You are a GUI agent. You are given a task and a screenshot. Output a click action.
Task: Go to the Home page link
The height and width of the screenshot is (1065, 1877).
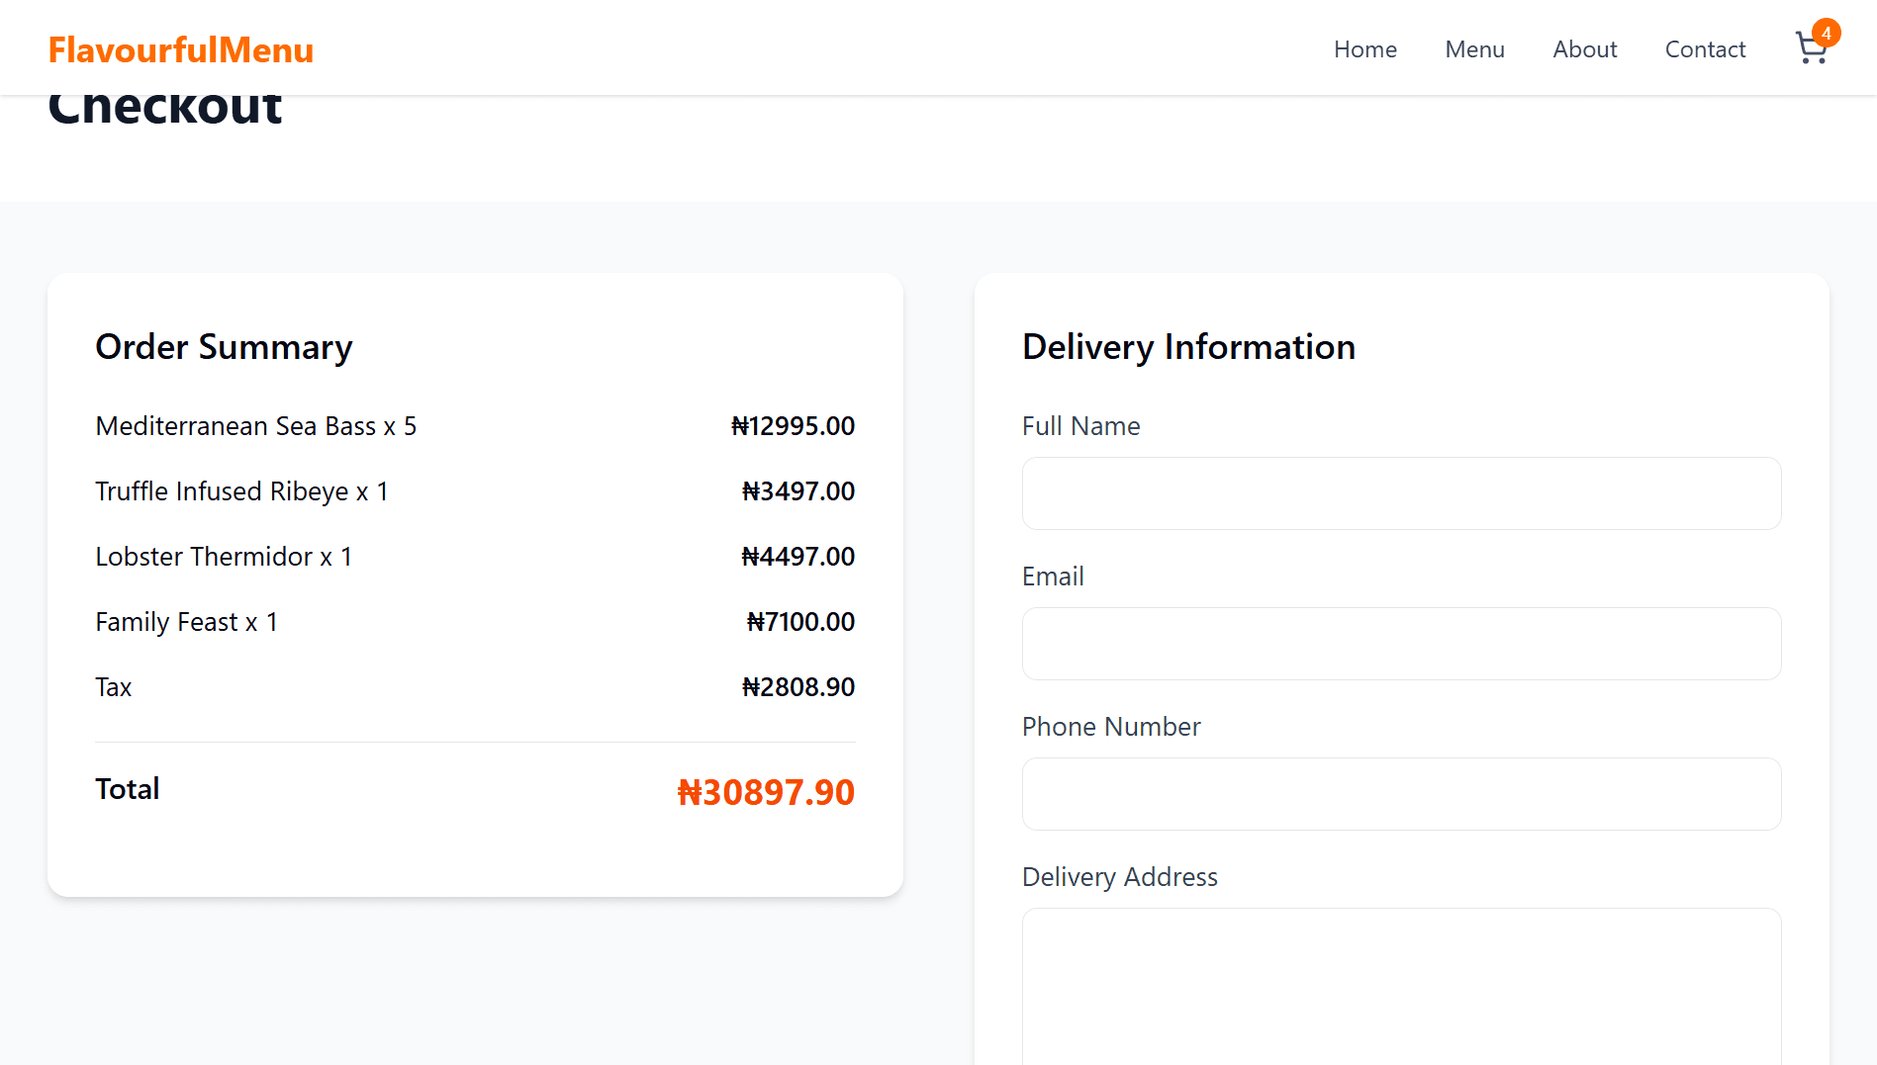pos(1364,49)
